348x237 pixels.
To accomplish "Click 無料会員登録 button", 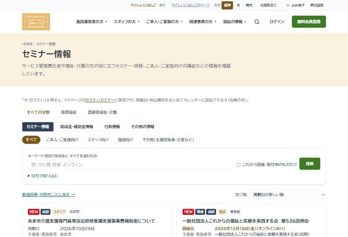I will point(309,22).
